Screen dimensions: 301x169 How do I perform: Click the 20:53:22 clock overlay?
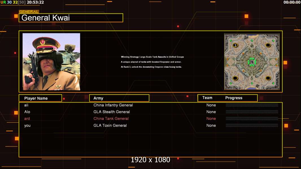[35, 2]
